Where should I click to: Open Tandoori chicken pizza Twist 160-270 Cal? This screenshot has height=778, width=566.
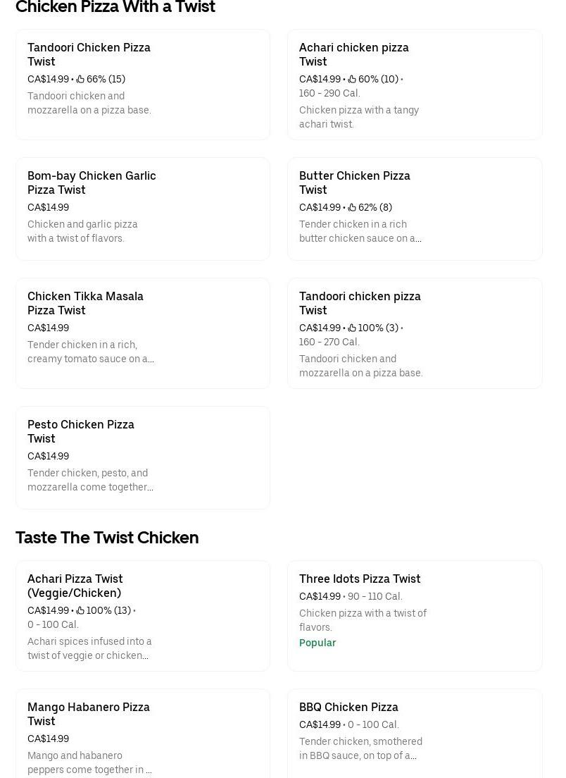(360, 303)
